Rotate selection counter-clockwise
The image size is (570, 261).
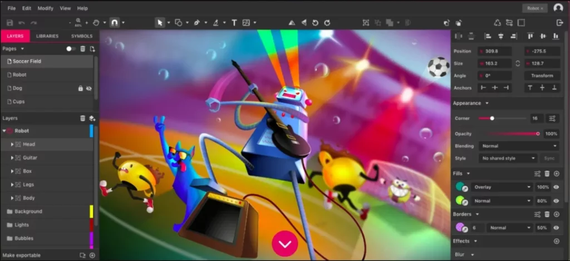[315, 22]
